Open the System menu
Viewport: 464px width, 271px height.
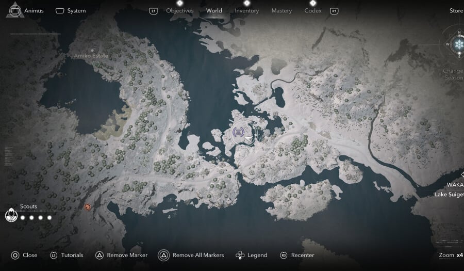click(76, 11)
